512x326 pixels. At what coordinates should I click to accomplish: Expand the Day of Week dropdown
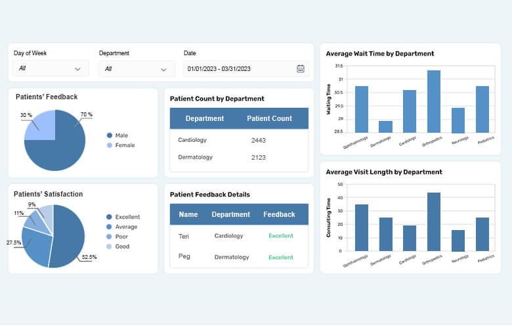[x=51, y=68]
